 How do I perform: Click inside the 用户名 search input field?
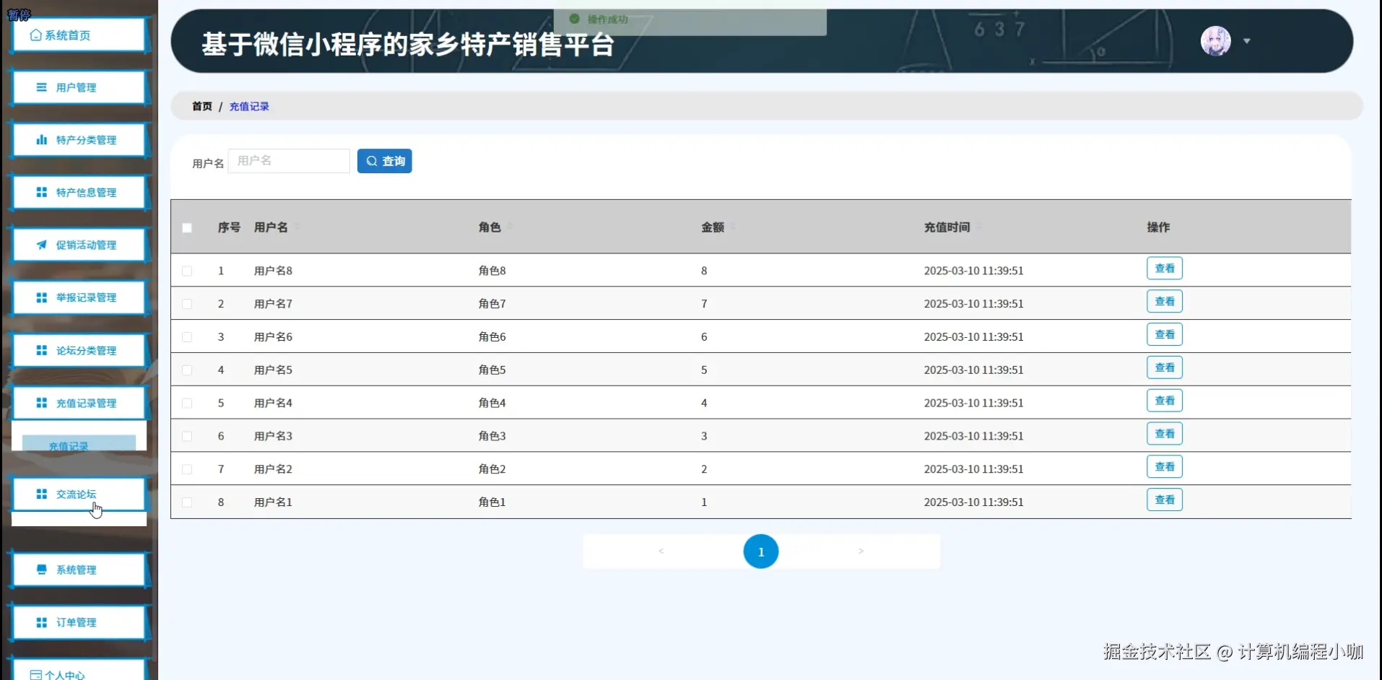click(288, 161)
